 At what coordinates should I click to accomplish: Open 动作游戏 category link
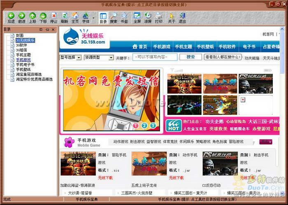coord(121,142)
